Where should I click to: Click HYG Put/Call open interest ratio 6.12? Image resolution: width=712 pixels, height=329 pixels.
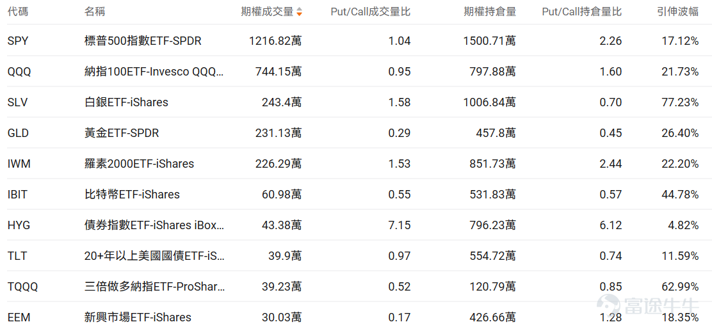pos(611,225)
